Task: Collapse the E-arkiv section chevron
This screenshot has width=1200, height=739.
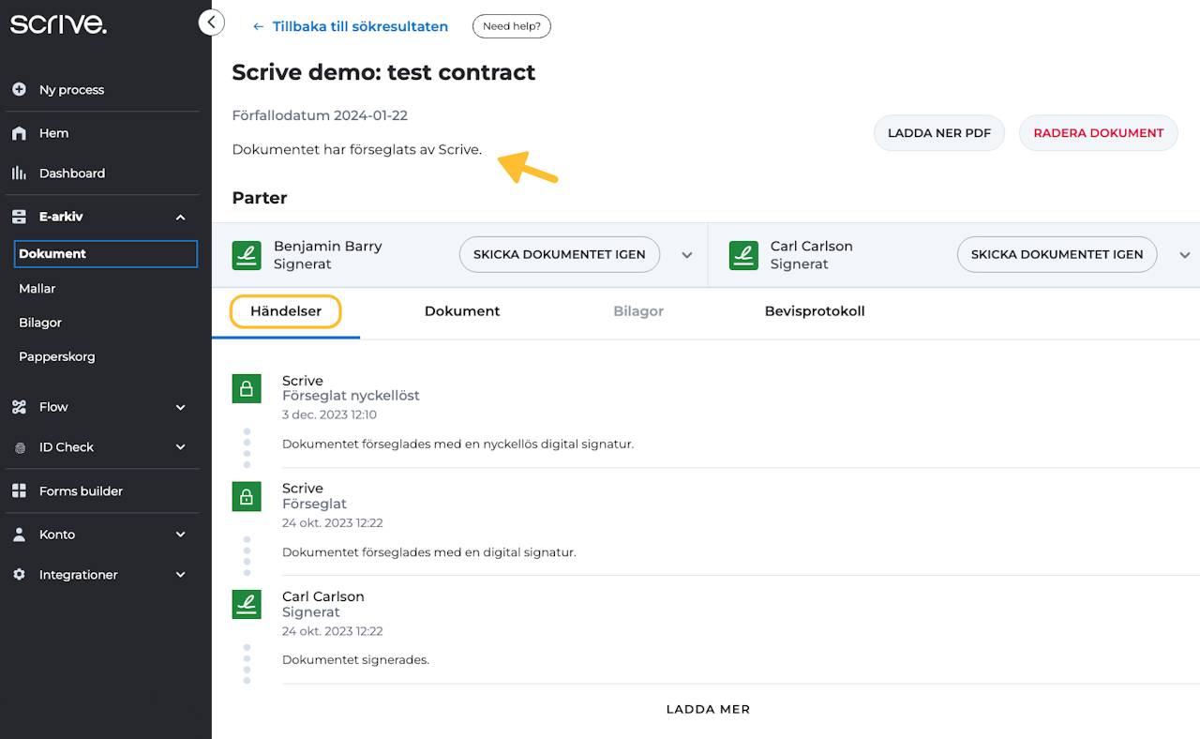Action: (181, 218)
